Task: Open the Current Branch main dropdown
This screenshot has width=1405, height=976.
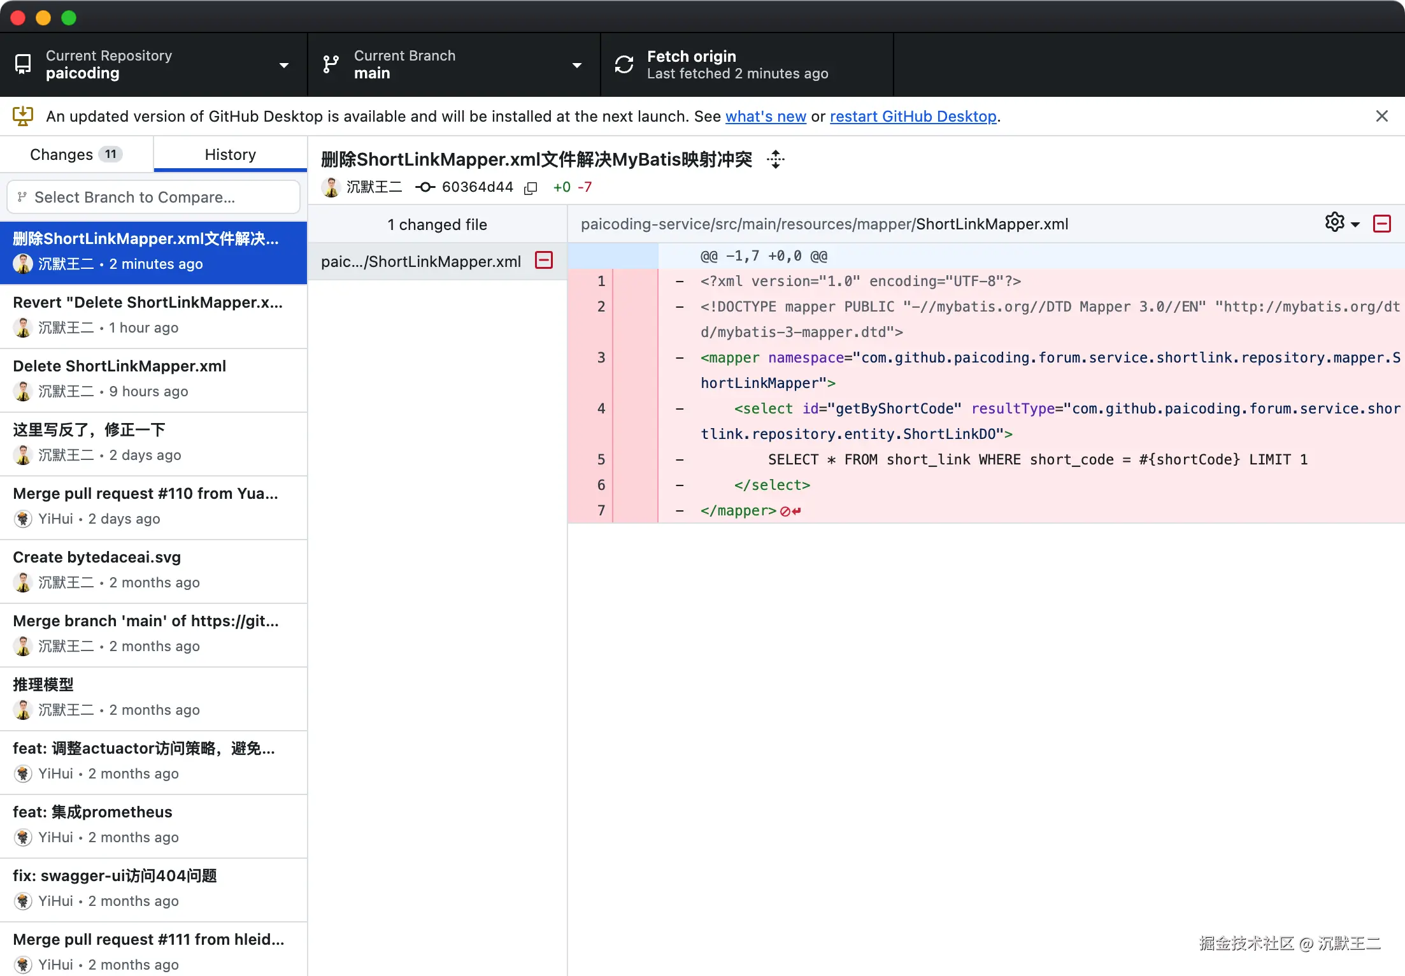Action: tap(453, 64)
